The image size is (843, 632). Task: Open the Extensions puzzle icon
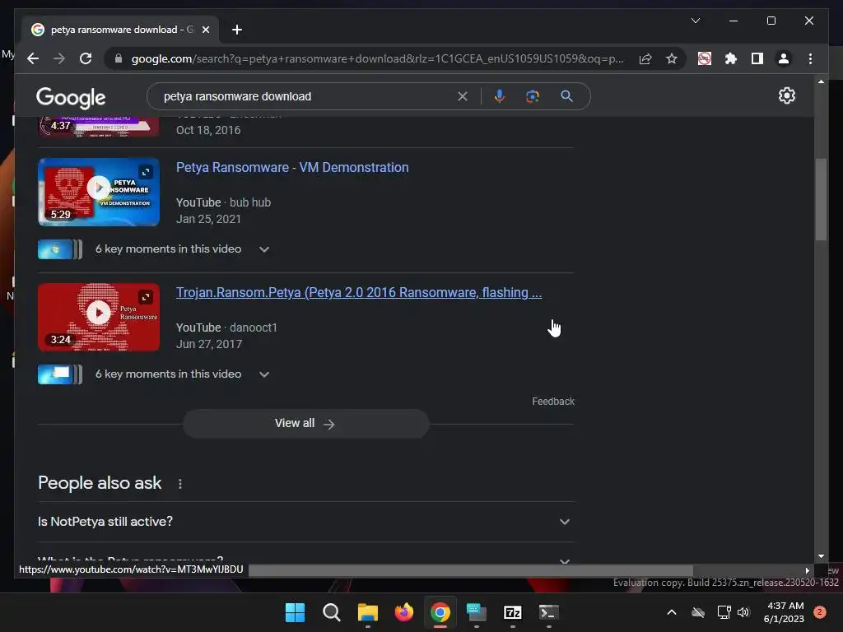click(x=731, y=58)
